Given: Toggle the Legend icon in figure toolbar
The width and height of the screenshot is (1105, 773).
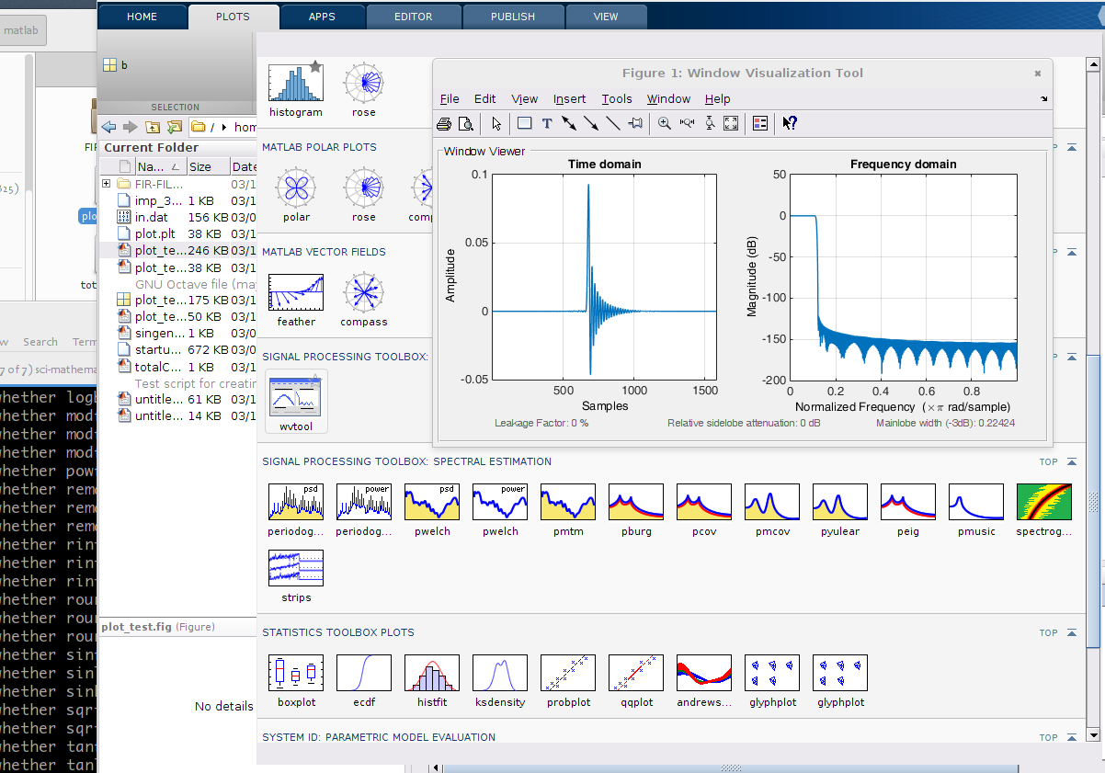Looking at the screenshot, I should (x=760, y=123).
